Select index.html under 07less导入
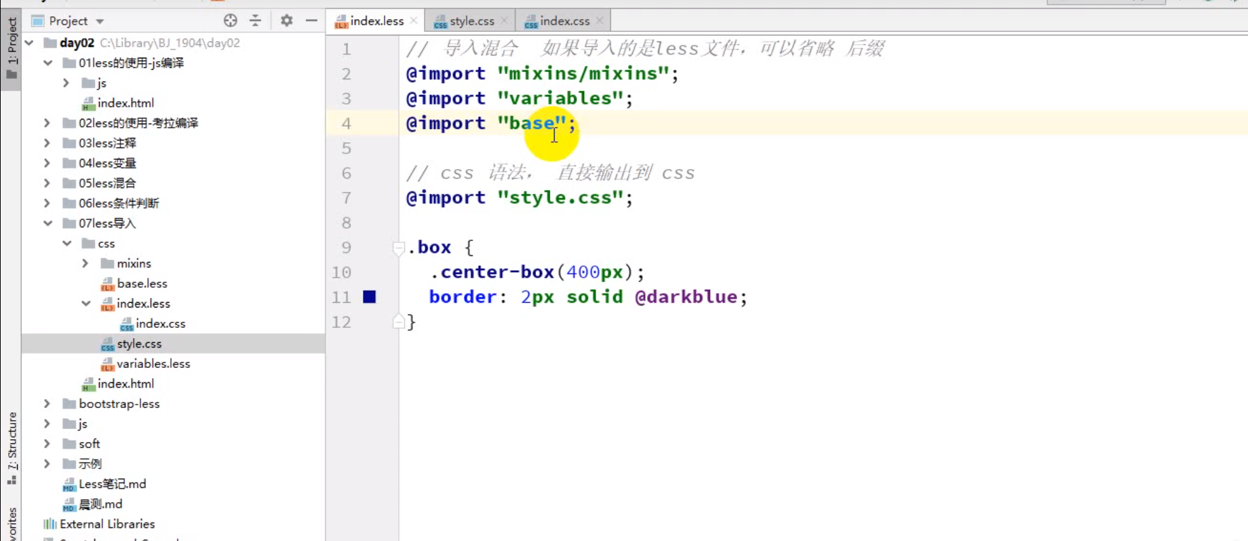The height and width of the screenshot is (541, 1248). 125,384
